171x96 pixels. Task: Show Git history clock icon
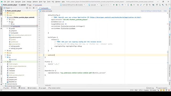147,5
